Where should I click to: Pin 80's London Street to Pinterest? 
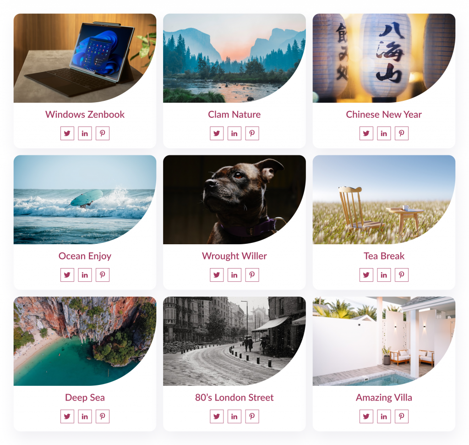click(x=252, y=417)
